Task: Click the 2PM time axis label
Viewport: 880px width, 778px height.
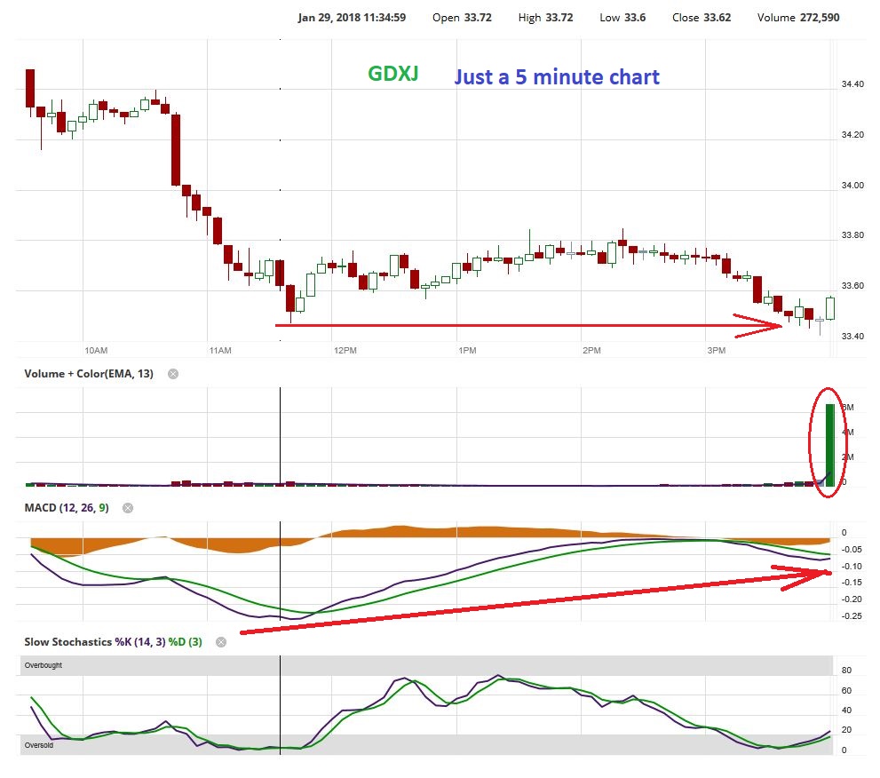Action: click(x=591, y=350)
